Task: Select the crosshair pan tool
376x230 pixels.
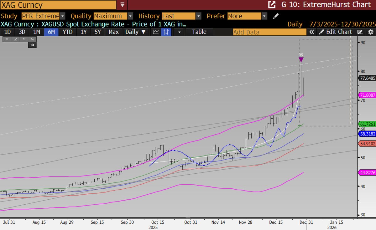Action: pos(7,39)
